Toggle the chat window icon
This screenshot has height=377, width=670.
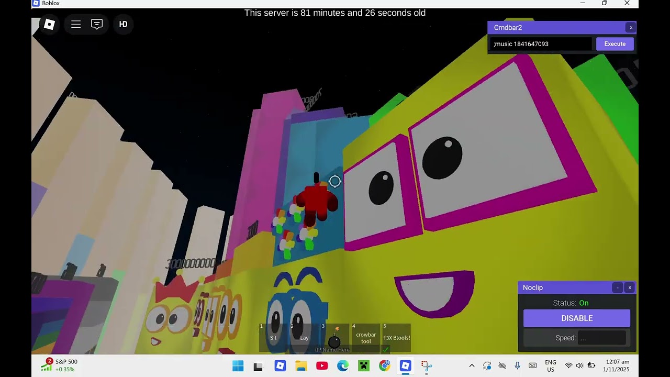point(97,24)
